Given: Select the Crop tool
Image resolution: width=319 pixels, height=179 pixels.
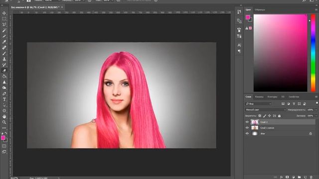Looking at the screenshot, I should click(4, 36).
